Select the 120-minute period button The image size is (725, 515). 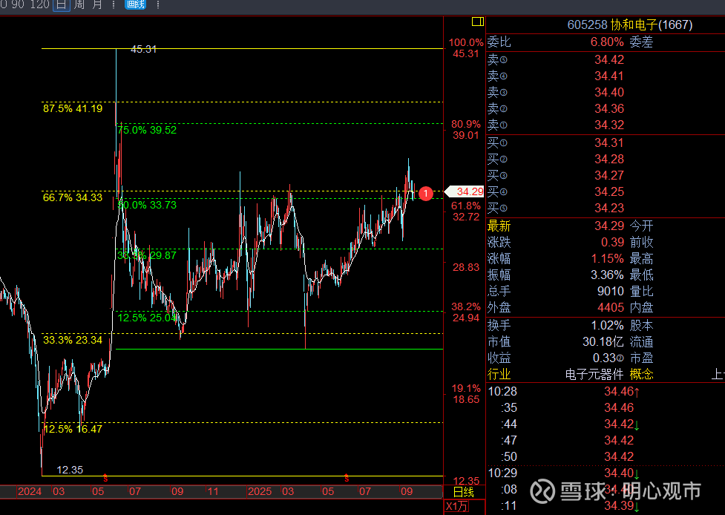click(x=39, y=4)
